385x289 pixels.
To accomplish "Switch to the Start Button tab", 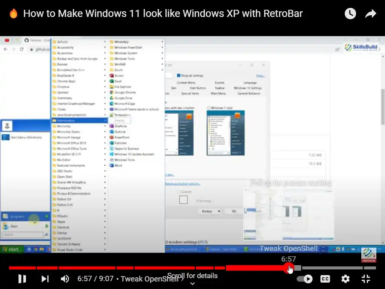I will [x=198, y=88].
